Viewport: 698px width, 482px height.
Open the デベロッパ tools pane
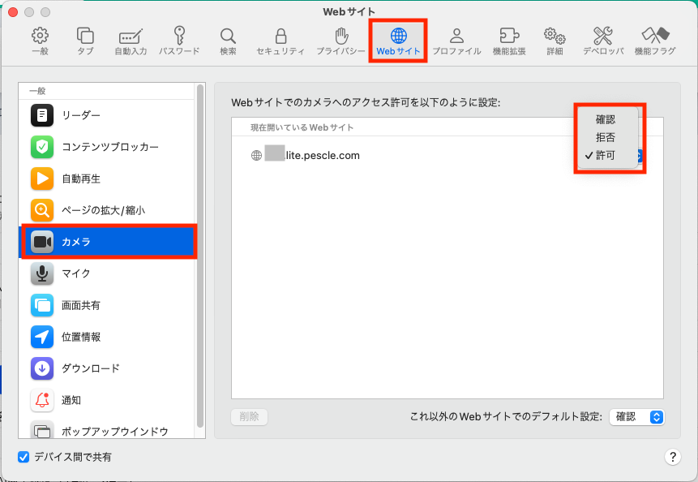coord(604,39)
